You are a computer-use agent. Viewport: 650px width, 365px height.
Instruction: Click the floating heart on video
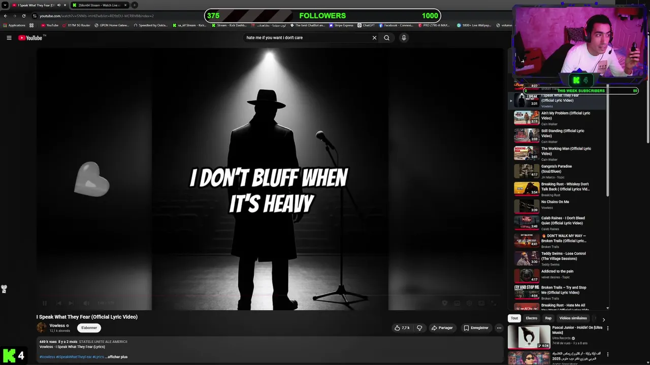(x=91, y=179)
